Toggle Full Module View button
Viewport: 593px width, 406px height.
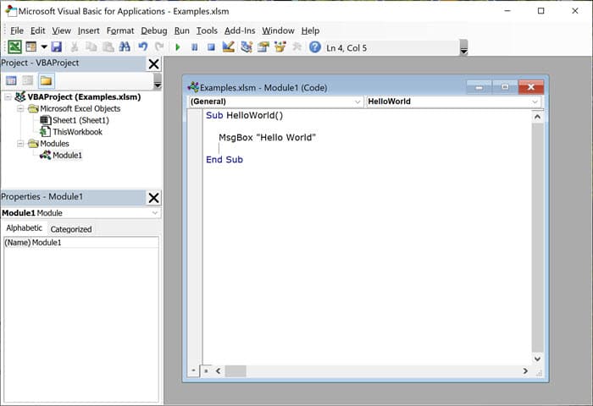(206, 370)
